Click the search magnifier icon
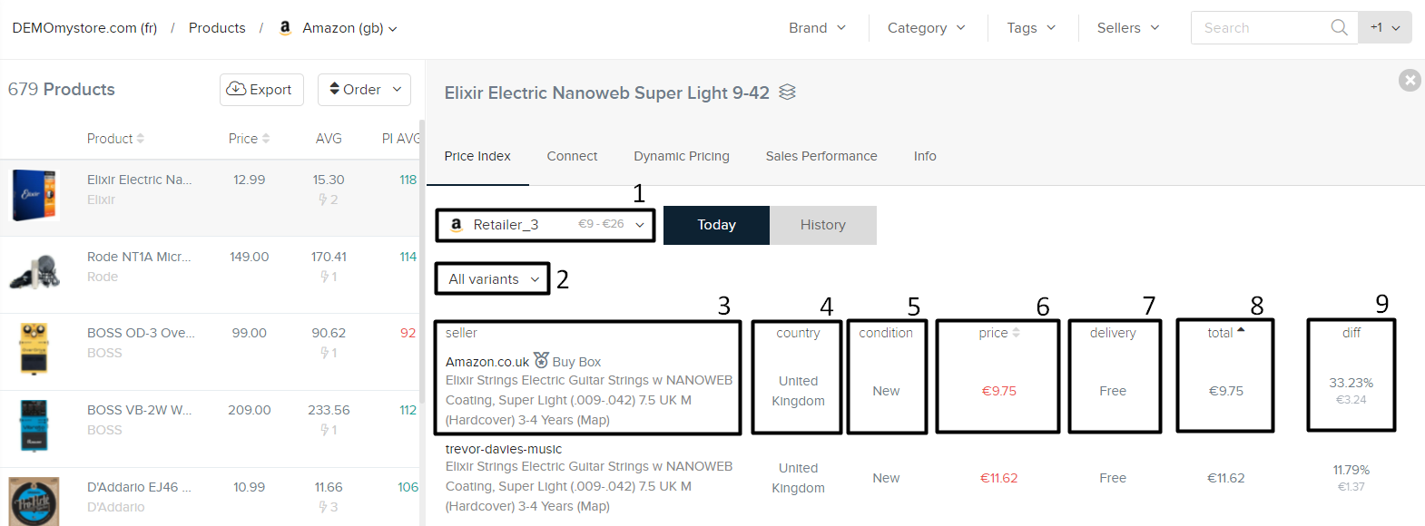1425x526 pixels. click(1339, 27)
